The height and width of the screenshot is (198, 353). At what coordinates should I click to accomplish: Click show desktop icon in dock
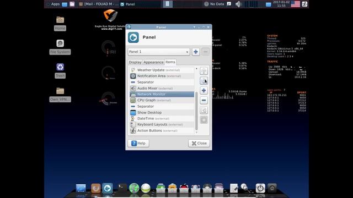tap(81, 188)
